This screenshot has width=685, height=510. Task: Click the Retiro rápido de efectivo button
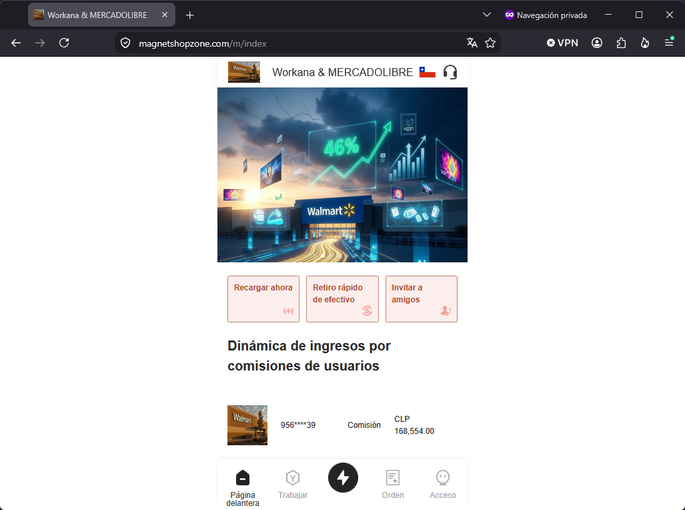343,299
